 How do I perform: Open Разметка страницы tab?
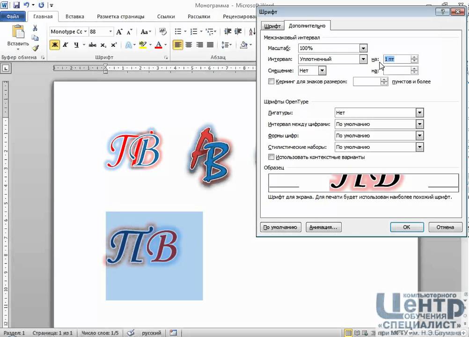121,16
